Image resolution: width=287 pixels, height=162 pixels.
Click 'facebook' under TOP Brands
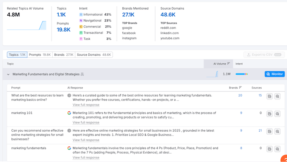[x=129, y=33]
